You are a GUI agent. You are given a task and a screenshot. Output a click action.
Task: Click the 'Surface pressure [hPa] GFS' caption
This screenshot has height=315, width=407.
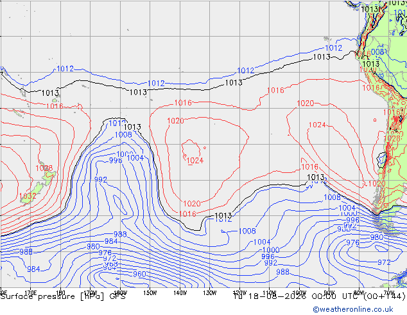click(63, 296)
